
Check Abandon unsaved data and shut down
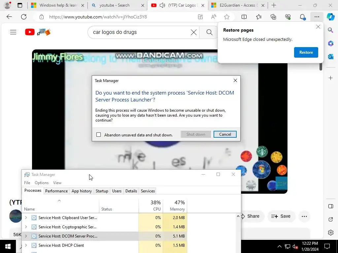click(x=98, y=135)
